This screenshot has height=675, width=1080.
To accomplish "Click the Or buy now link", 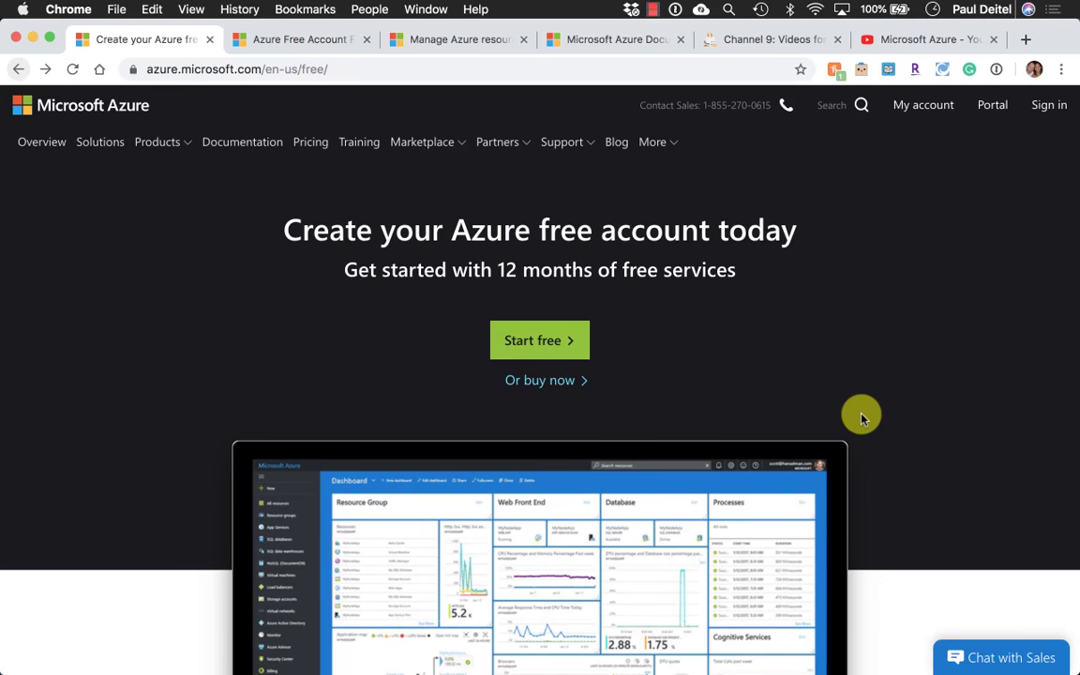I will tap(547, 381).
